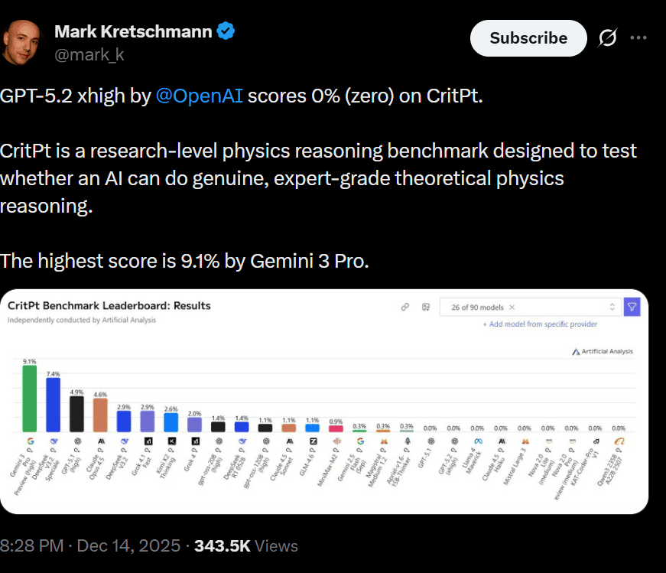Viewport: 666px width, 573px height.
Task: Clear the '26 of 90 models' selection
Action: [512, 308]
